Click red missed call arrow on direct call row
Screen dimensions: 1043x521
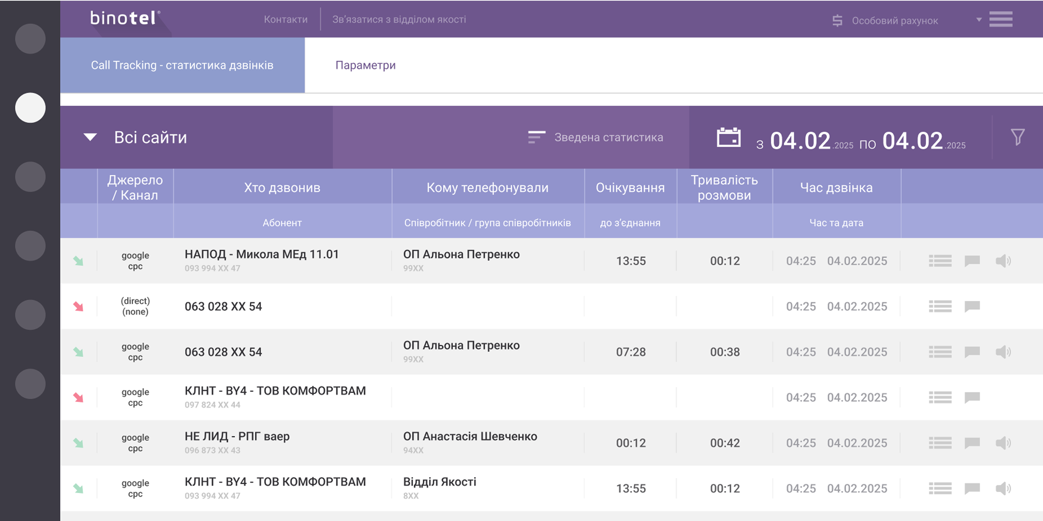click(79, 306)
